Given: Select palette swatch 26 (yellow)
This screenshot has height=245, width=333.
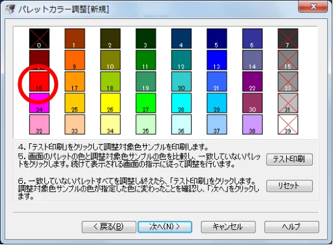Looking at the screenshot, I should [110, 103].
